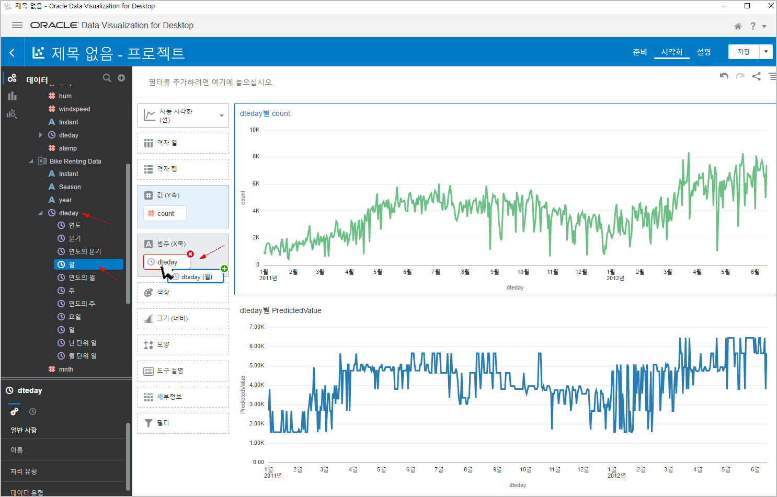Viewport: 777px width, 497px height.
Task: Open the analytics panel icon
Action: [12, 113]
